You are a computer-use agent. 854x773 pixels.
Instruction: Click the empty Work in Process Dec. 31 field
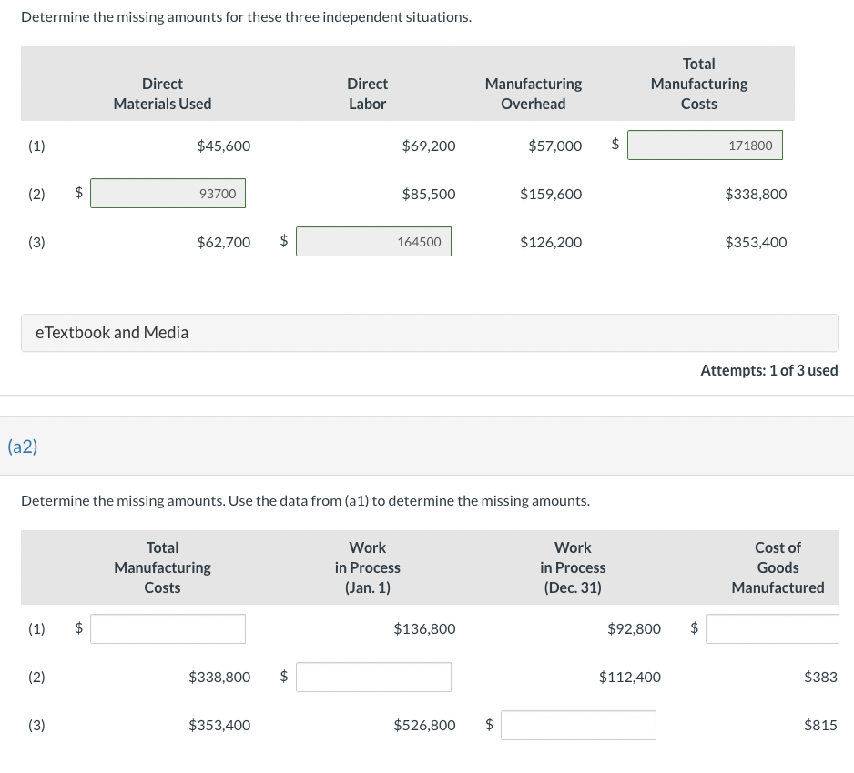(x=578, y=725)
